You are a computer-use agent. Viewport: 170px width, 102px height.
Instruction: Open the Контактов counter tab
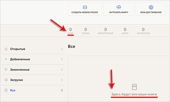[x=143, y=31]
